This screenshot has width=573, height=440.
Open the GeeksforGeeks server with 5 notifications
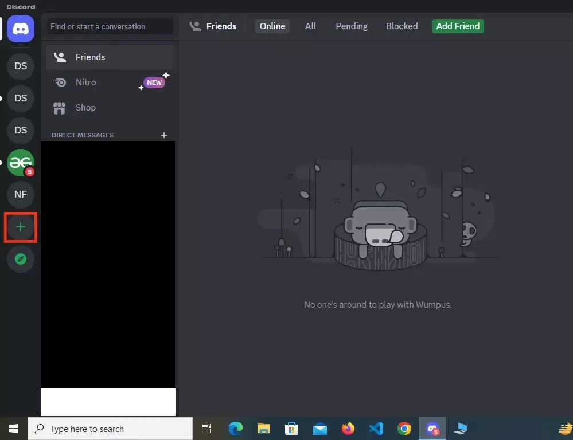click(x=21, y=163)
